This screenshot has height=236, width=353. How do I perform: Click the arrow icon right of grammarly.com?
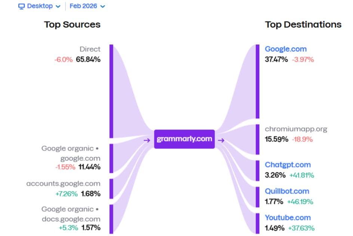pos(222,141)
